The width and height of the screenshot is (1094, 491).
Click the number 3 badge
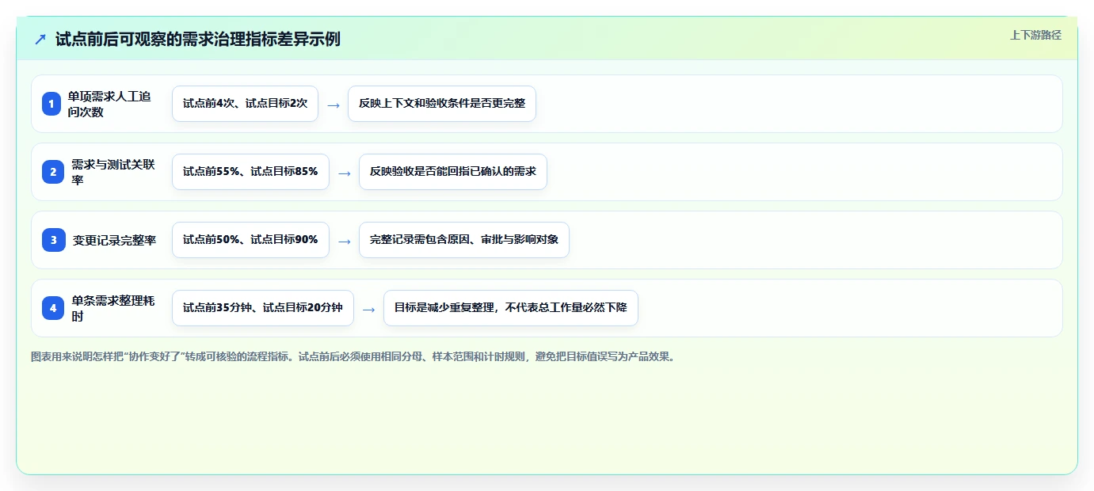(x=53, y=240)
